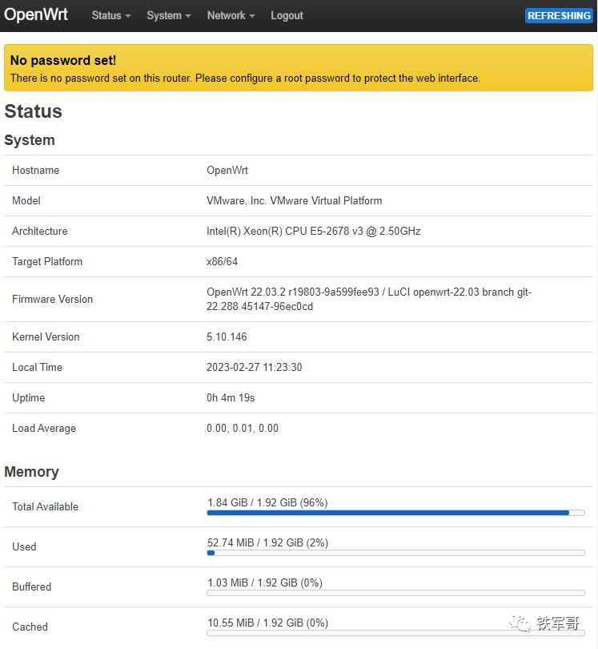Click the Logout link
598x649 pixels.
(x=287, y=16)
